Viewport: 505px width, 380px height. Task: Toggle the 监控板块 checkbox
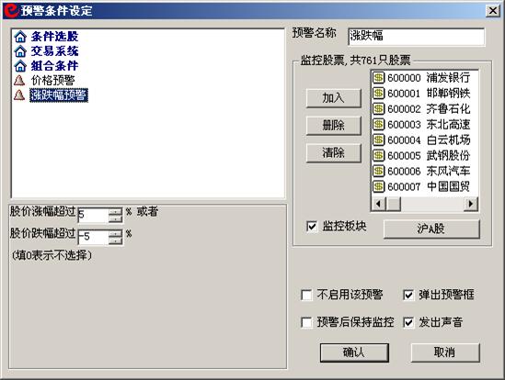click(312, 227)
